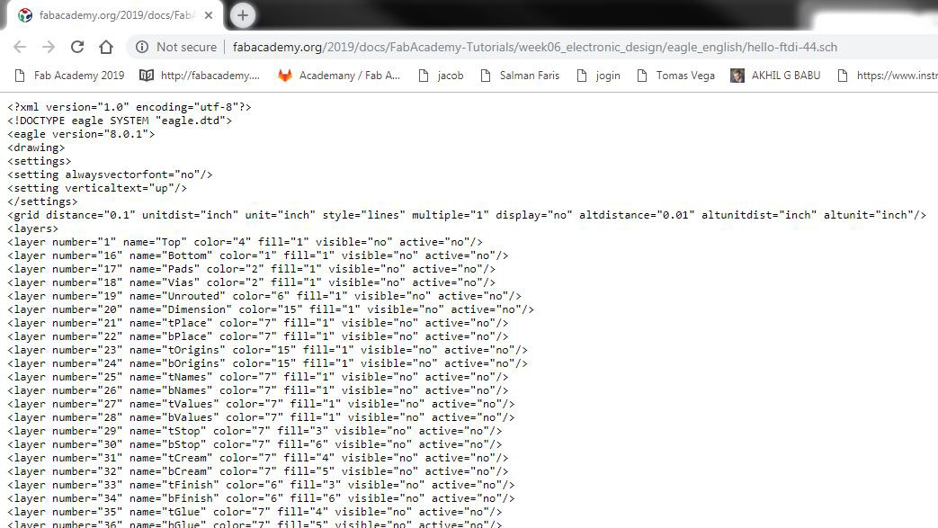Click the layer name="Pads" line
This screenshot has height=528, width=938.
[251, 269]
